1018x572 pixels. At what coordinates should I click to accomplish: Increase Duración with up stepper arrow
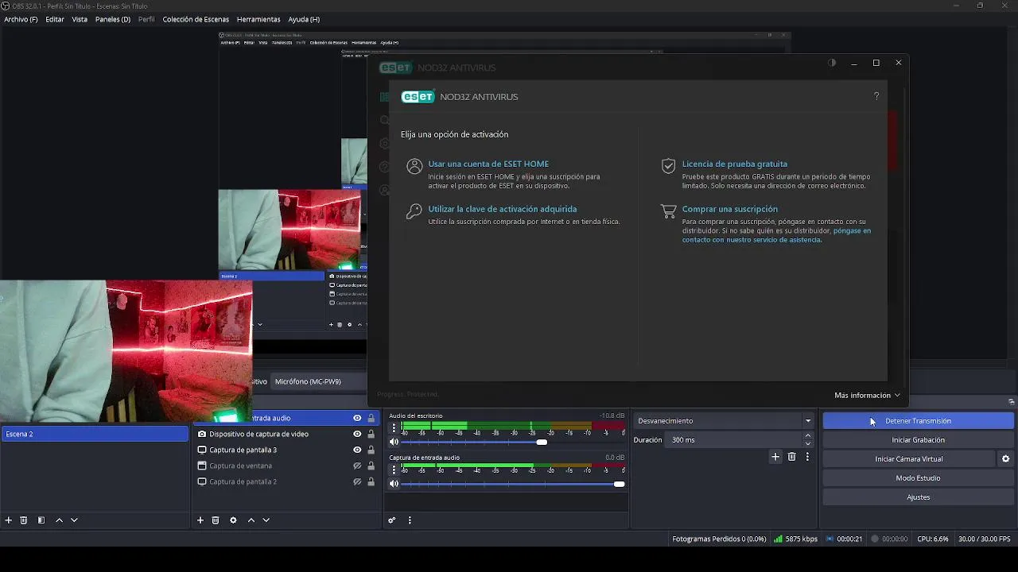(x=808, y=435)
